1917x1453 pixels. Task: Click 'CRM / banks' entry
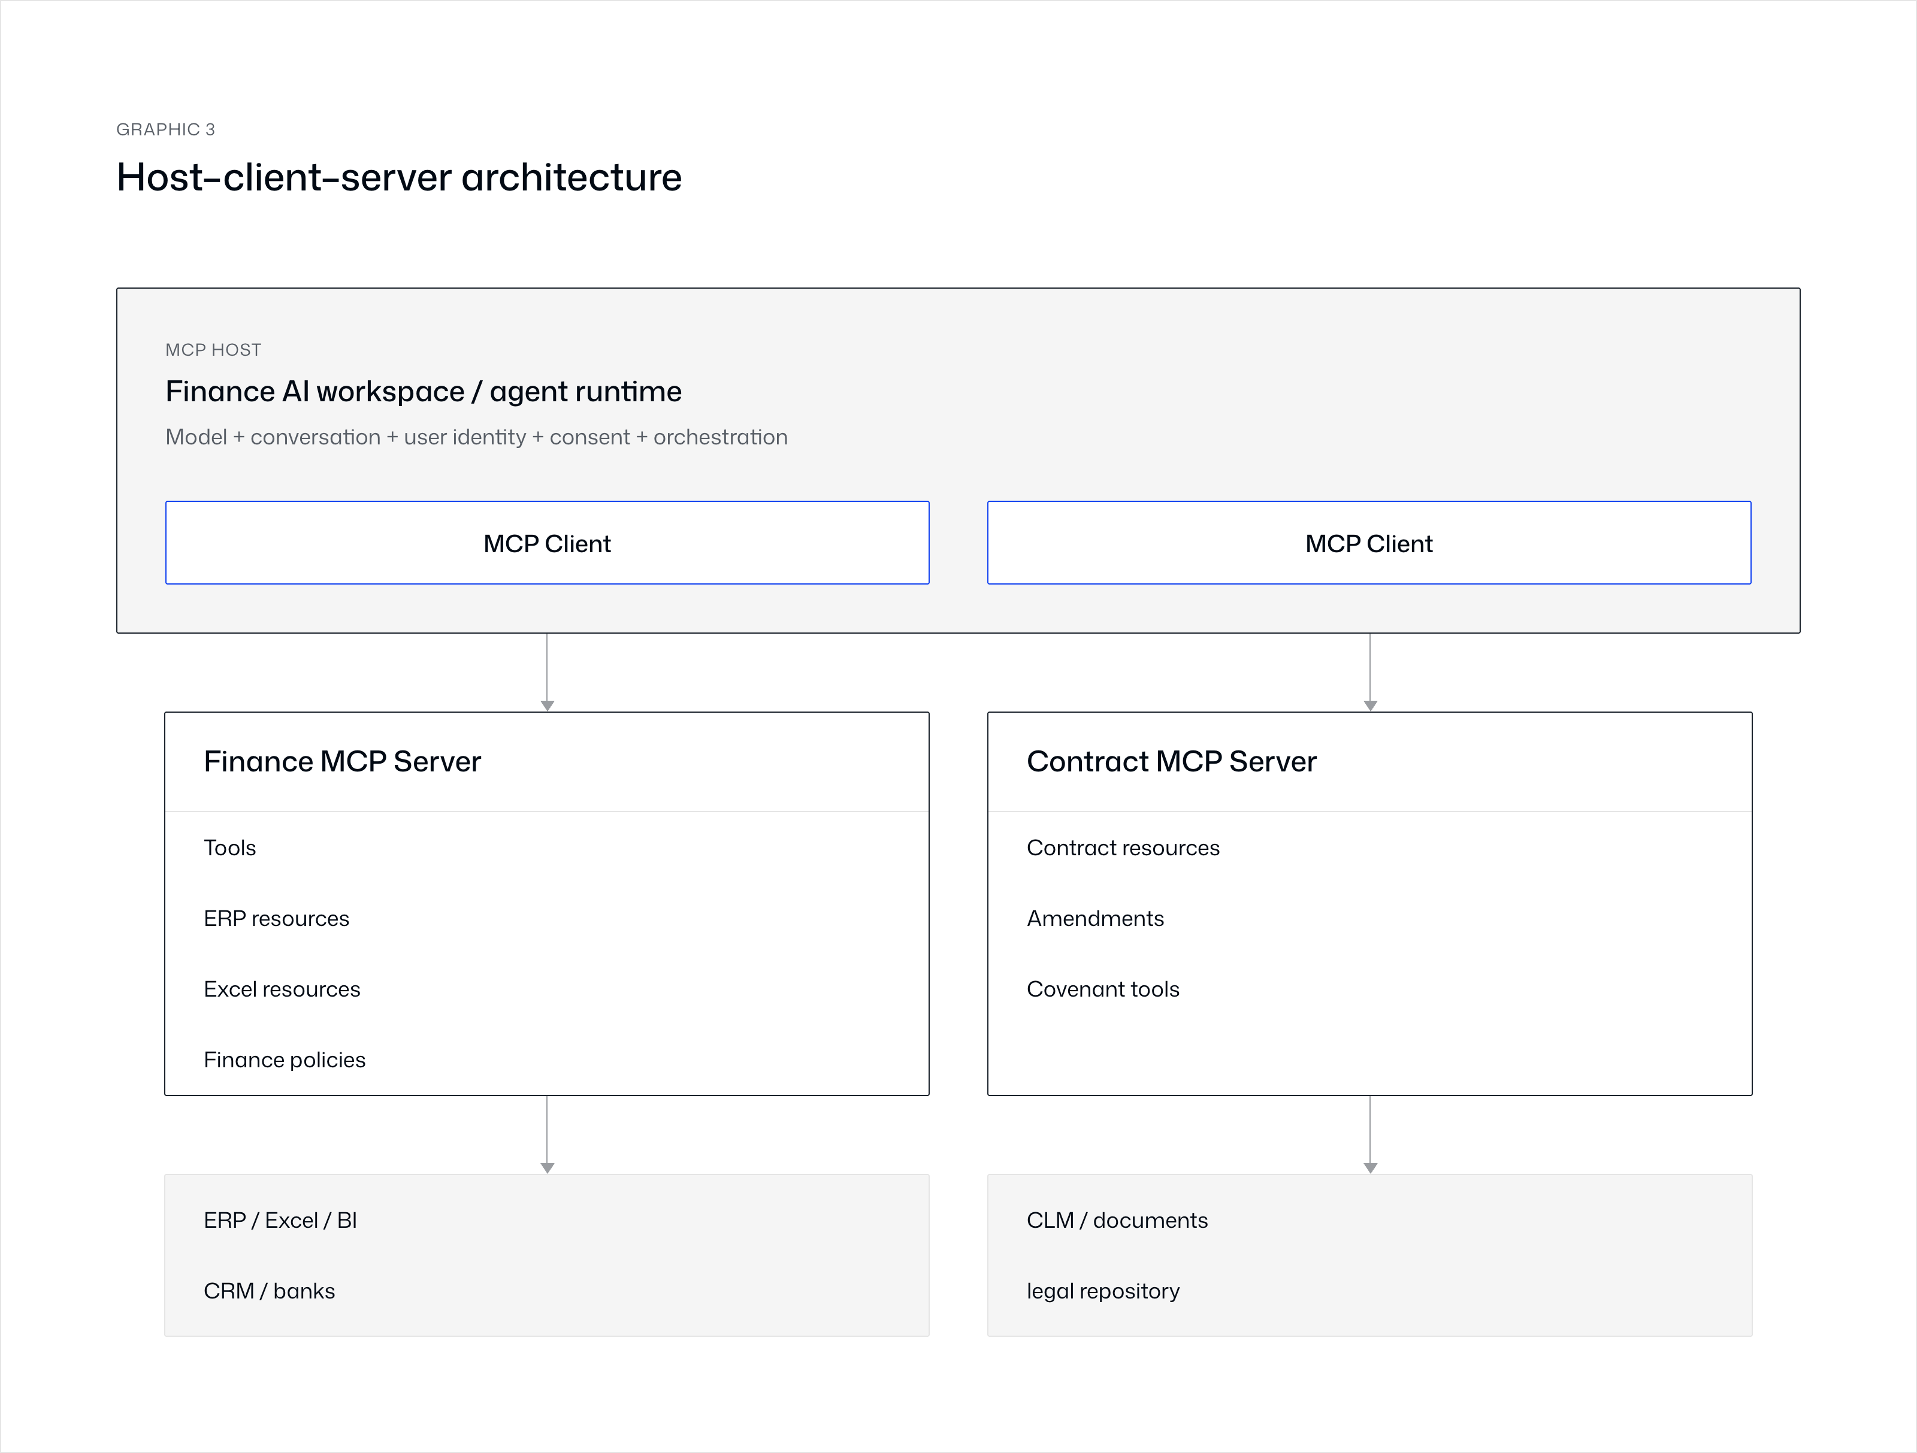tap(268, 1291)
